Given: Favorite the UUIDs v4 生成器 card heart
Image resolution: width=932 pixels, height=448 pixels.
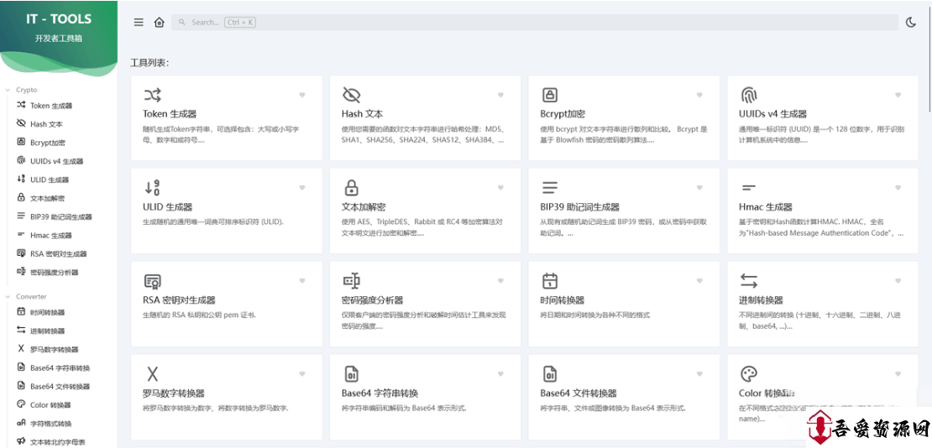Looking at the screenshot, I should pos(898,95).
